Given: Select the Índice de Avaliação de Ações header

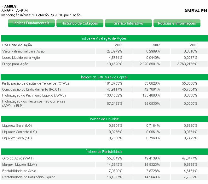Looking at the screenshot, I should pos(104,38).
